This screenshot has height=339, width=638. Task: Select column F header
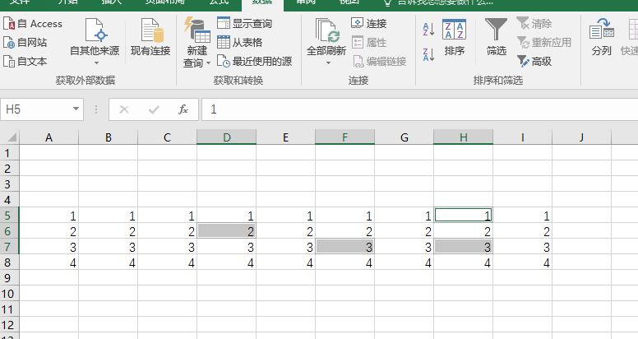345,137
